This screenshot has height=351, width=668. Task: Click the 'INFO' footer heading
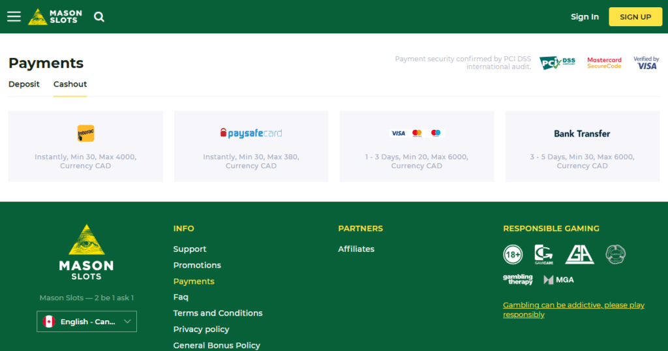pos(183,229)
